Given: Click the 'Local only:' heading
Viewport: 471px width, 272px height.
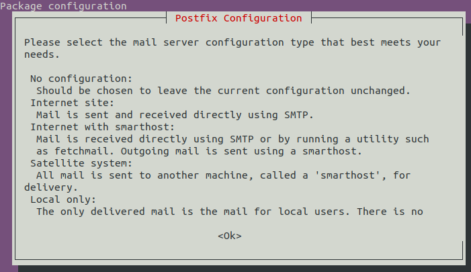Looking at the screenshot, I should pos(63,199).
